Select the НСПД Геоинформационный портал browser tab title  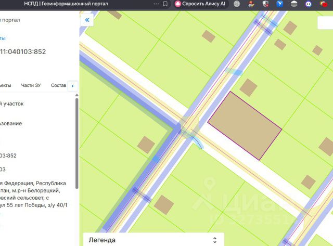click(66, 4)
